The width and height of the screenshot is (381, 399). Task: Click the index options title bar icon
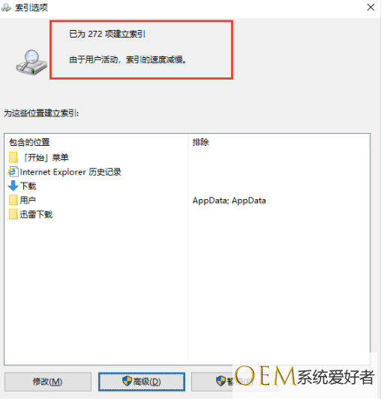(6, 8)
